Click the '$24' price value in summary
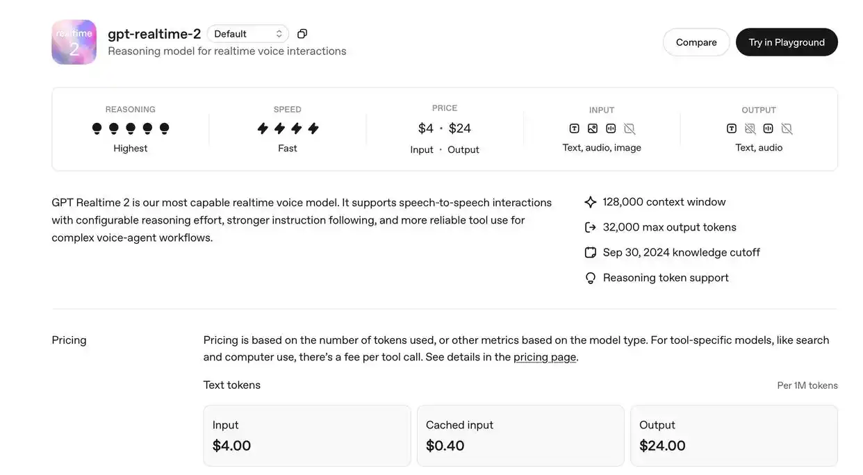Screen dimensions: 863x475 click(460, 128)
